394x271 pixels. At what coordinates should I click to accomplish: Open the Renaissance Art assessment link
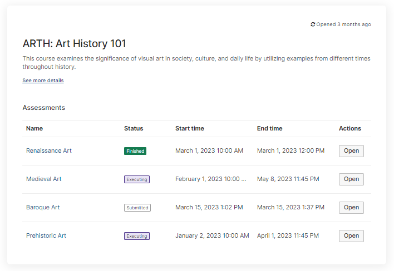(49, 150)
